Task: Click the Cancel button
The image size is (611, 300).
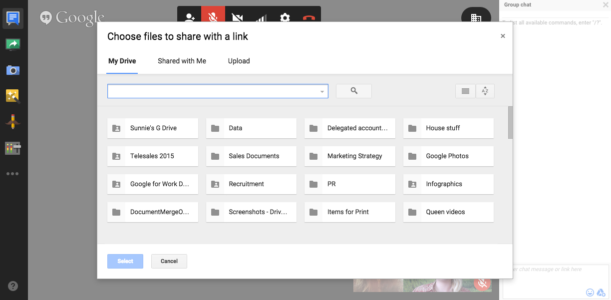Action: point(169,261)
